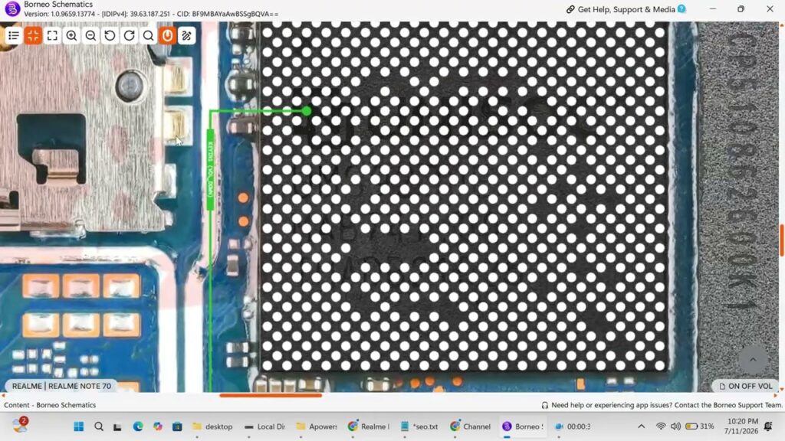Click the orange horizontal scrollbar thumb
Viewport: 785px width, 441px height.
click(271, 395)
